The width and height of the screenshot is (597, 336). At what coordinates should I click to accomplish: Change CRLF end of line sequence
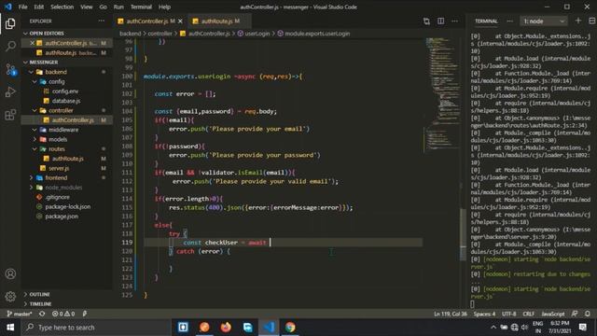tap(529, 314)
